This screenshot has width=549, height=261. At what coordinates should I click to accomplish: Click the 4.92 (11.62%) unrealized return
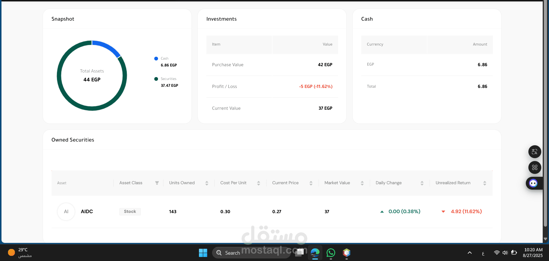coord(466,212)
